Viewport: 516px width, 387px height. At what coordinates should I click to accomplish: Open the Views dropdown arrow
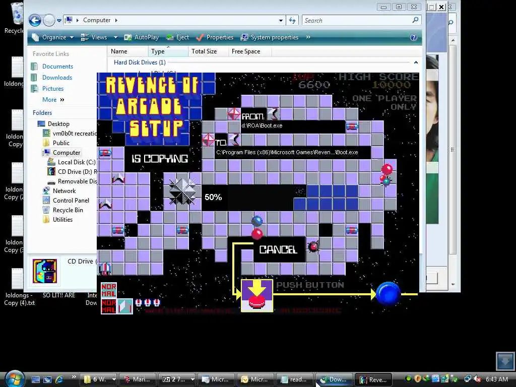click(115, 37)
